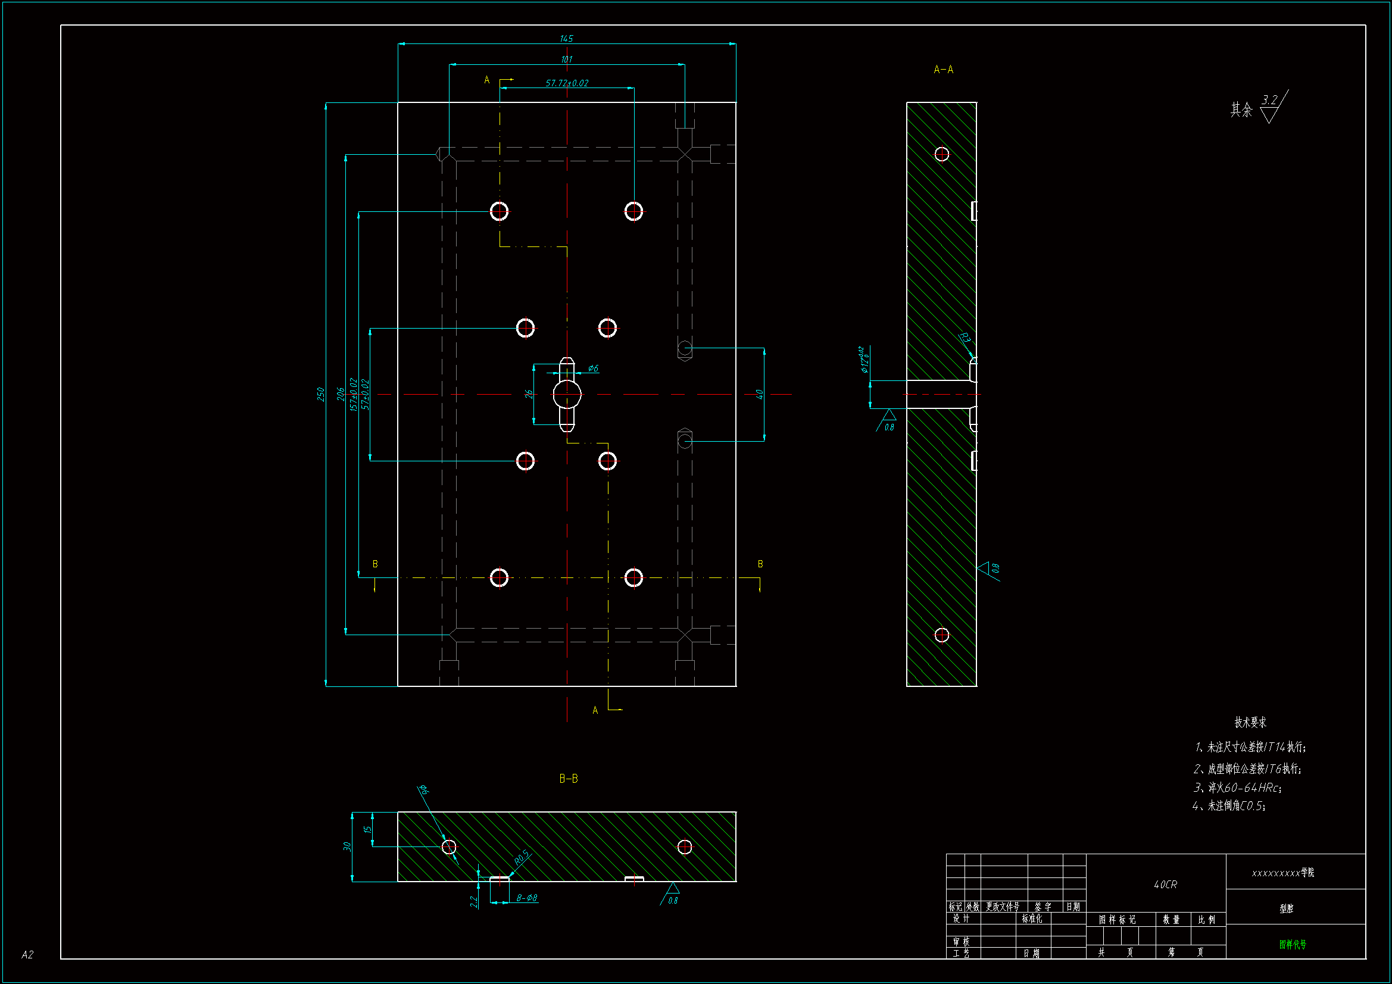Select the A-A section view title
The height and width of the screenshot is (984, 1392).
tap(942, 70)
